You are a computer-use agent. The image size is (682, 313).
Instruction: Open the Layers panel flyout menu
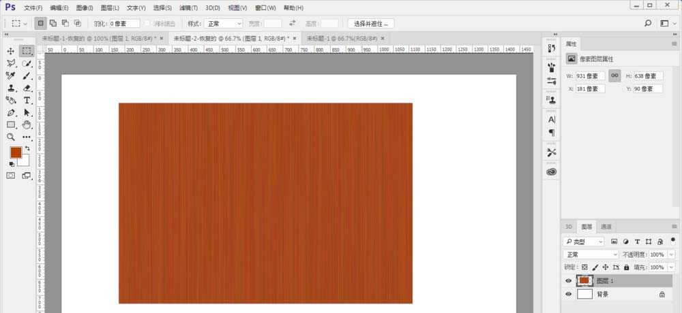click(x=674, y=227)
